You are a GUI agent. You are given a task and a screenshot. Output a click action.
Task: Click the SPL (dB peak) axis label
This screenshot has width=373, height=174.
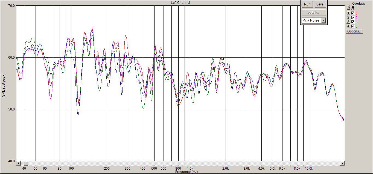[x=4, y=85]
